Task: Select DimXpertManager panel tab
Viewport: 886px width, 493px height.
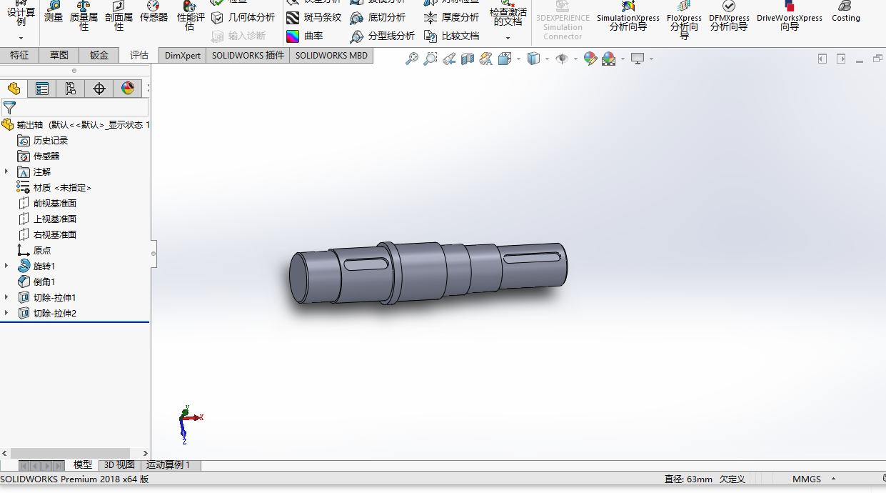Action: 99,89
